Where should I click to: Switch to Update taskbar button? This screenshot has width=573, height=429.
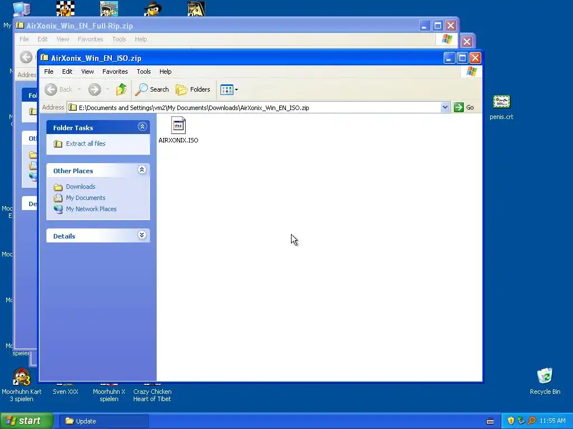(x=104, y=421)
